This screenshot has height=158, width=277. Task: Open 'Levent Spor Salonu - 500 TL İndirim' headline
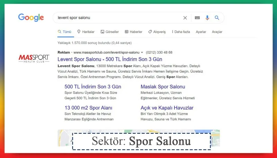(x=110, y=59)
